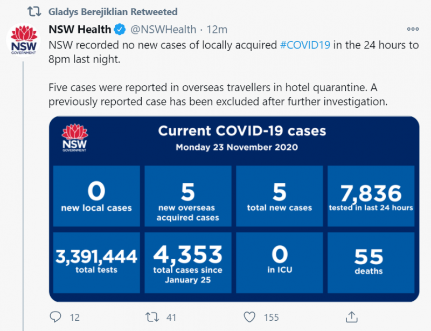The height and width of the screenshot is (331, 431).
Task: Click the NSW Health display name
Action: (x=80, y=30)
